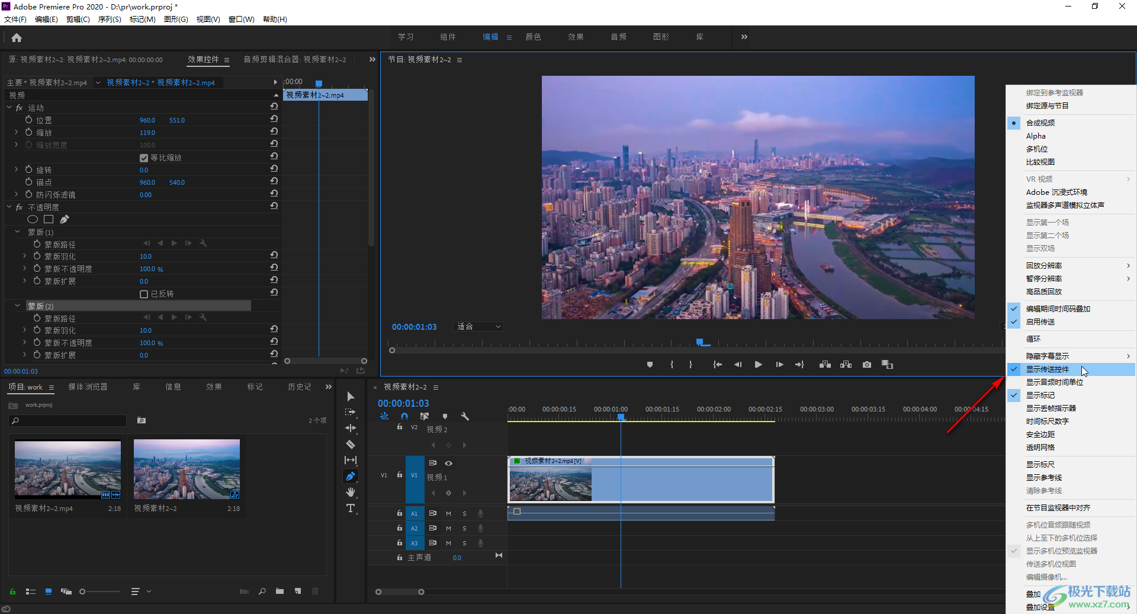Open Project panel overflow tabs
Image resolution: width=1137 pixels, height=614 pixels.
[329, 387]
